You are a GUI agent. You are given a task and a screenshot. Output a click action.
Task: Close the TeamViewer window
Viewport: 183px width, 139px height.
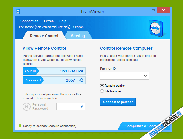163,10
